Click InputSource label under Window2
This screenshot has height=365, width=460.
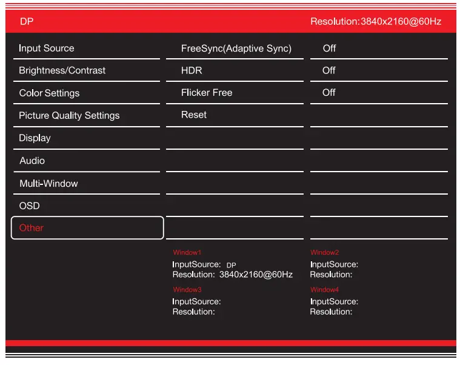334,264
